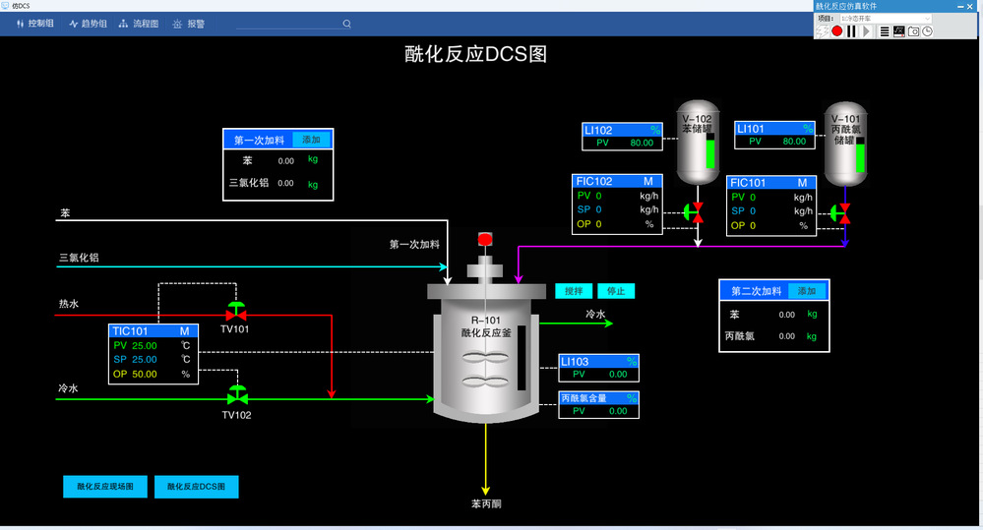Open the 流程图 menu

click(139, 24)
